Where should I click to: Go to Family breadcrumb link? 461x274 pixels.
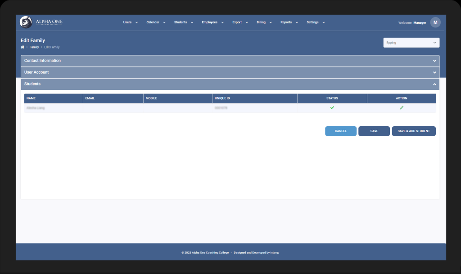[34, 47]
